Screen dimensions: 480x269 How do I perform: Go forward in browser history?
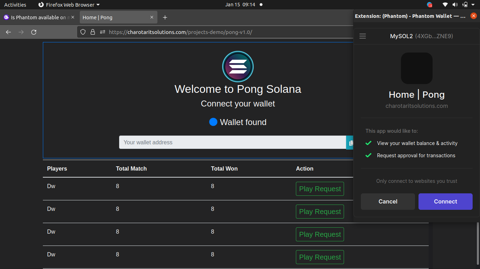pos(21,32)
